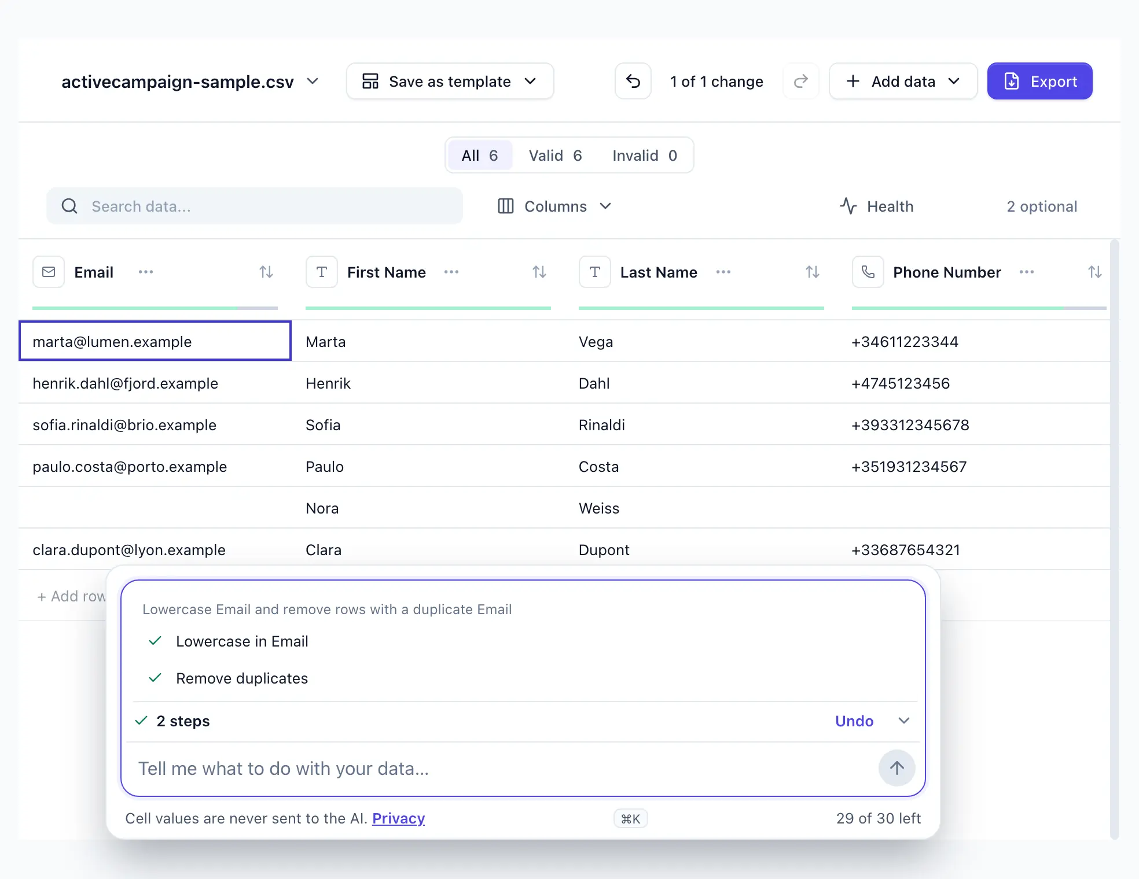Image resolution: width=1139 pixels, height=879 pixels.
Task: Open Last Name column options (three dots)
Action: click(x=723, y=272)
